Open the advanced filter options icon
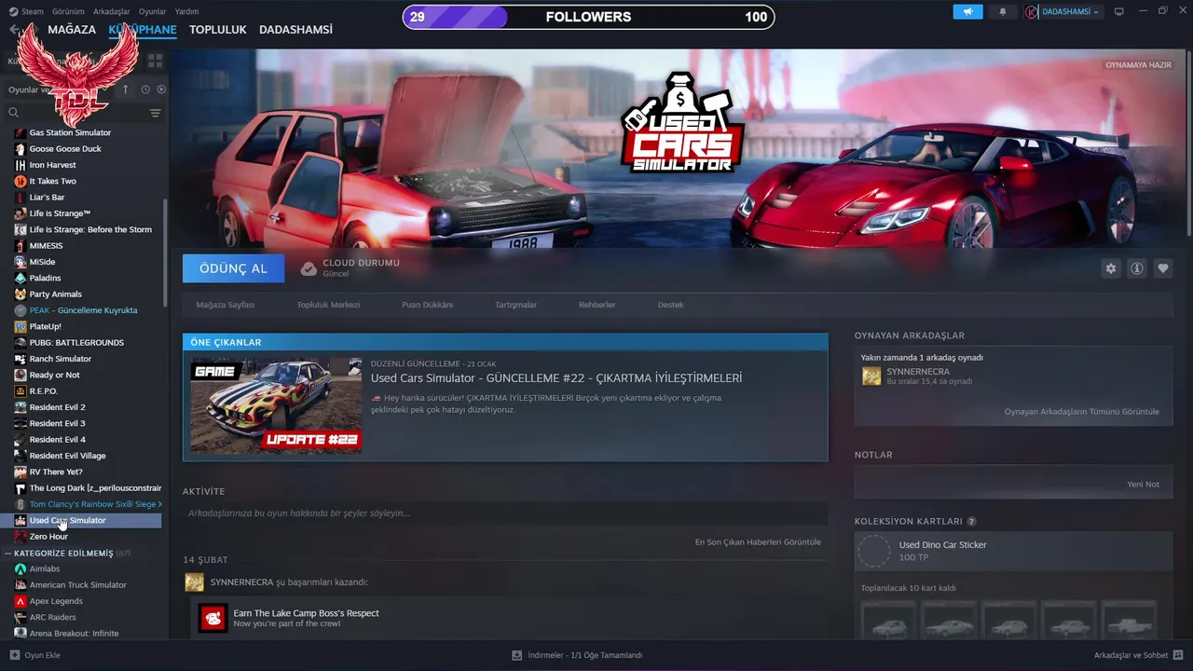The image size is (1193, 671). [x=155, y=113]
